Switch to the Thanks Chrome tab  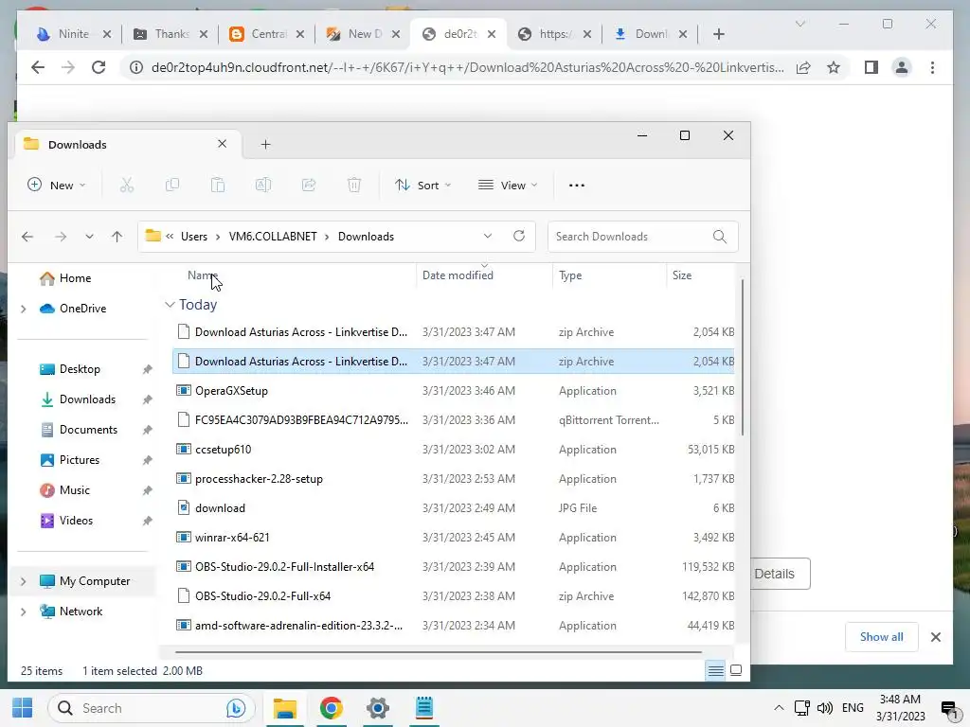tap(171, 34)
